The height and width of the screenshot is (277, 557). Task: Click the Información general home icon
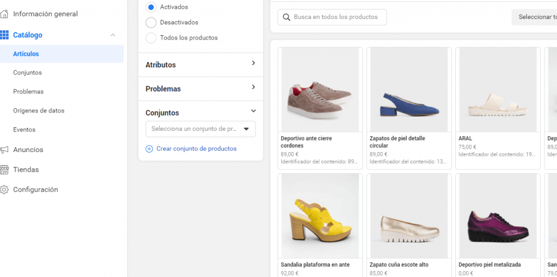[x=4, y=14]
